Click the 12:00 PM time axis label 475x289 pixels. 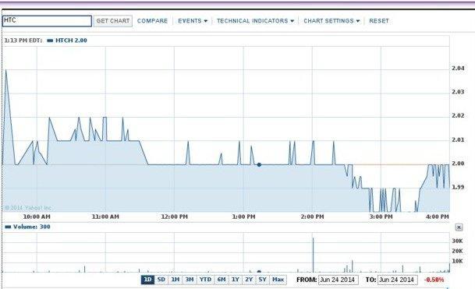coord(175,217)
